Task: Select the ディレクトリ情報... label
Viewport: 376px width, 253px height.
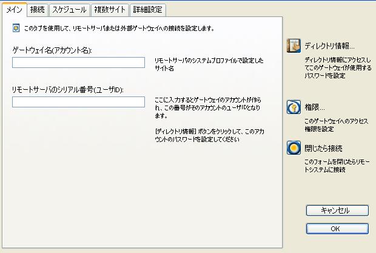Action: (329, 46)
